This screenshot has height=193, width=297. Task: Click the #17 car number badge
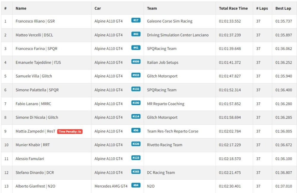click(x=136, y=20)
